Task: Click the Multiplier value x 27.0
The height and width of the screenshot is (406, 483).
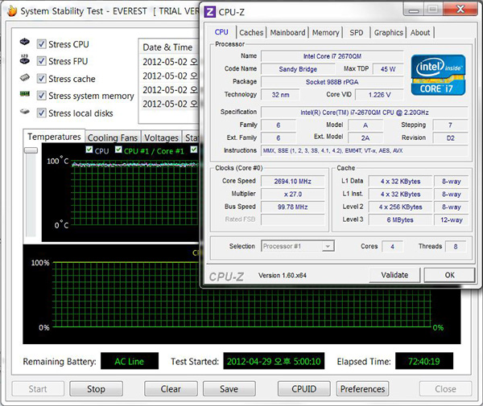Action: pyautogui.click(x=293, y=194)
